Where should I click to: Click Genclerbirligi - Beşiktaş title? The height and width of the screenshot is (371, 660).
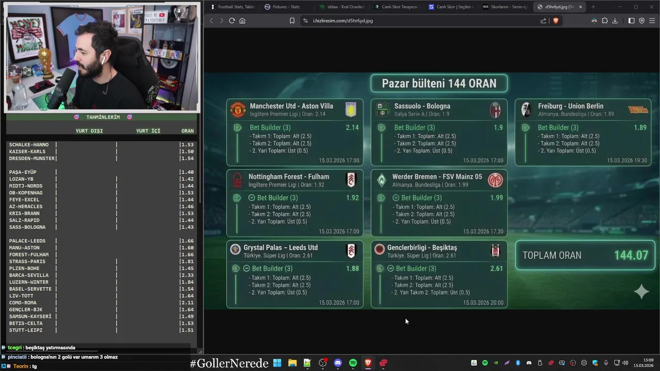422,247
